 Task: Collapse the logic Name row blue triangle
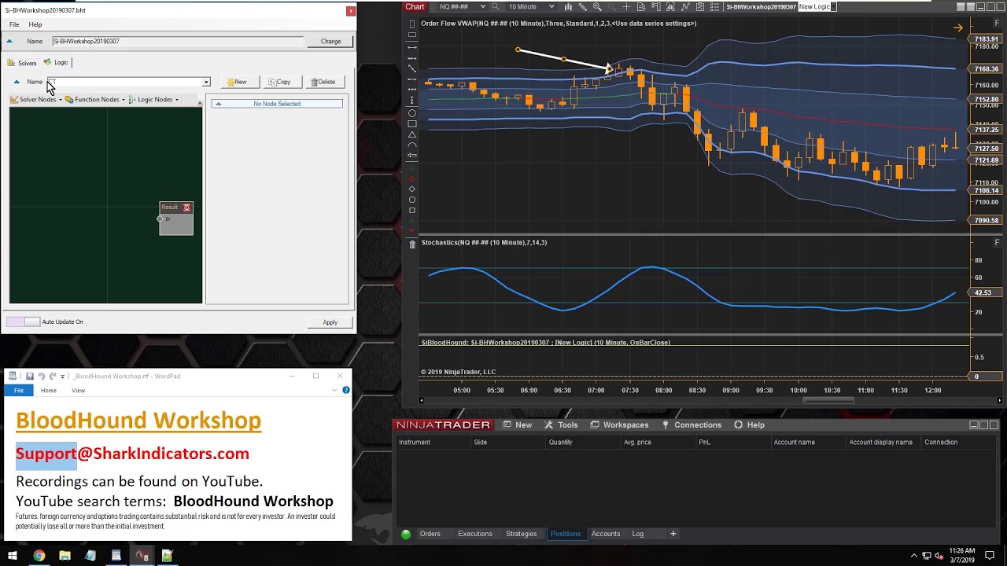point(17,82)
